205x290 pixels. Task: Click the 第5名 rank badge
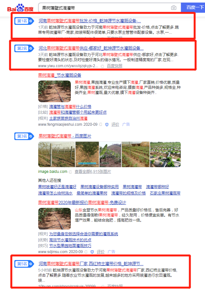pyautogui.click(x=24, y=264)
